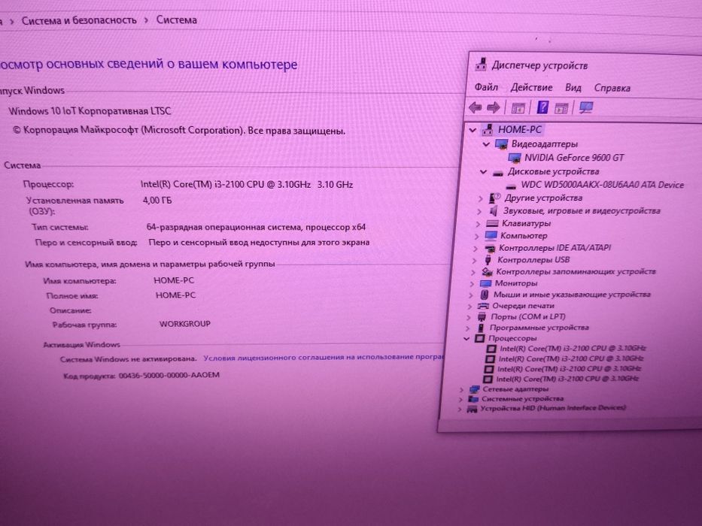Open the Файл menu
Image resolution: width=702 pixels, height=526 pixels.
[486, 86]
